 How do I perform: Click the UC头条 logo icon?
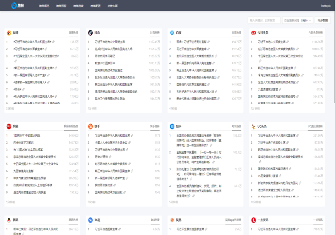pos(254,127)
